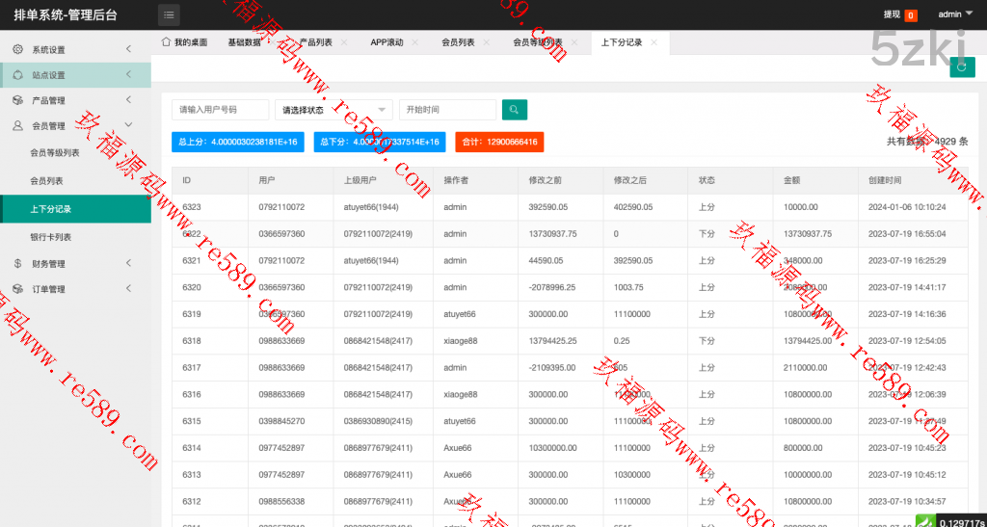Switch to the 基础数据 tab
Viewport: 987px width, 527px height.
pyautogui.click(x=244, y=43)
